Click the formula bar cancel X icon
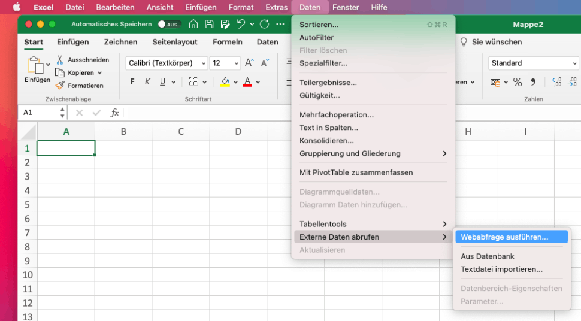This screenshot has height=321, width=581. 79,113
